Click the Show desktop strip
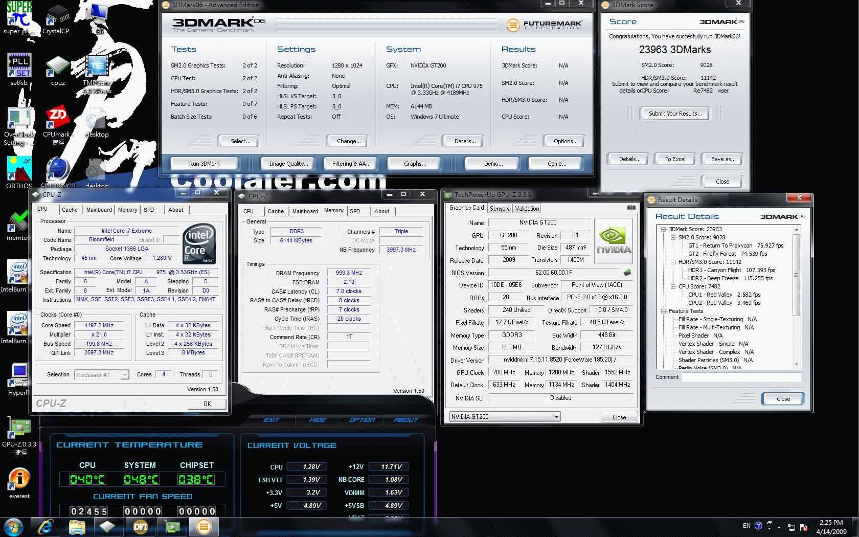Image resolution: width=859 pixels, height=537 pixels. [x=855, y=527]
